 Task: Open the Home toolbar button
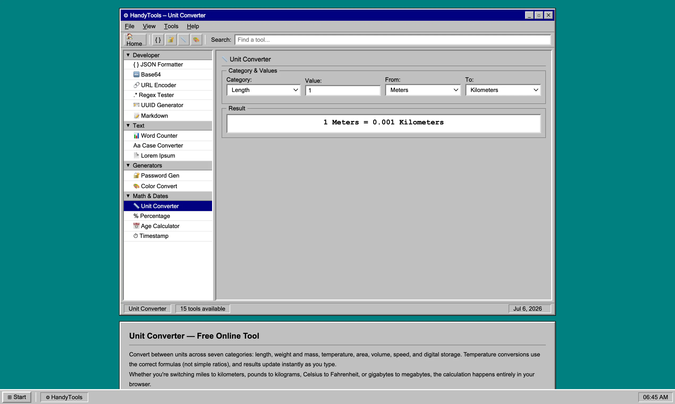pyautogui.click(x=135, y=40)
